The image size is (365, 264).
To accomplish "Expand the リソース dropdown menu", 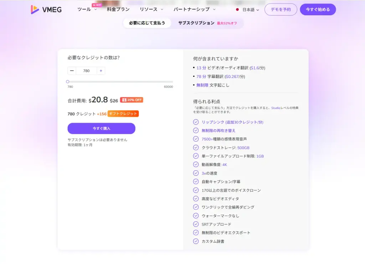I will tap(151, 10).
